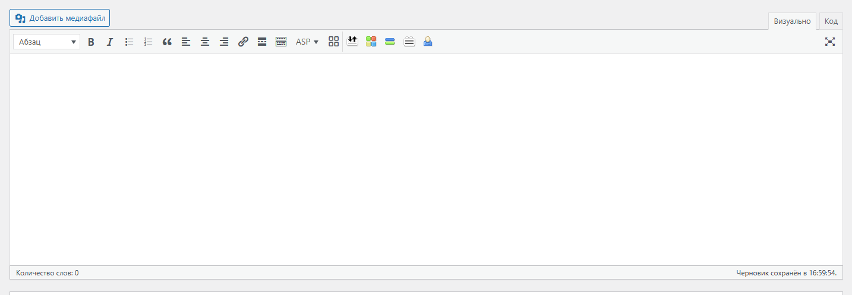Image resolution: width=852 pixels, height=295 pixels.
Task: Toggle the additional toolbar row
Action: click(x=281, y=42)
